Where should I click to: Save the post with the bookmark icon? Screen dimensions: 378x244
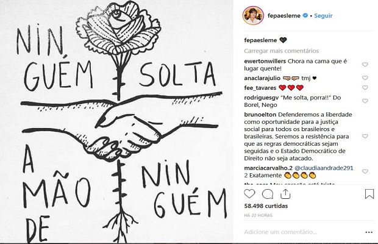pyautogui.click(x=369, y=194)
